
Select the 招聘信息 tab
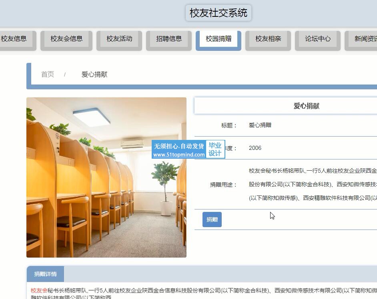[169, 40]
